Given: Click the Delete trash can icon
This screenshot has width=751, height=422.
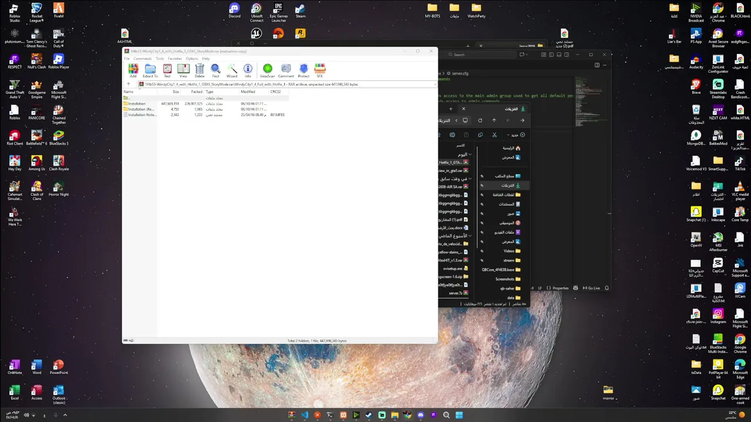Looking at the screenshot, I should click(x=199, y=71).
